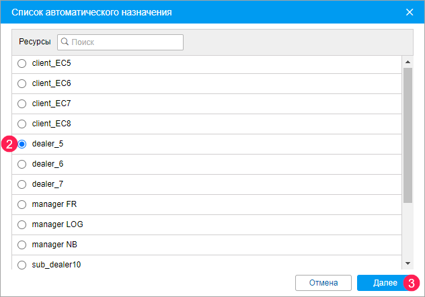Click the magnifier icon in search box
The width and height of the screenshot is (425, 297).
point(65,42)
